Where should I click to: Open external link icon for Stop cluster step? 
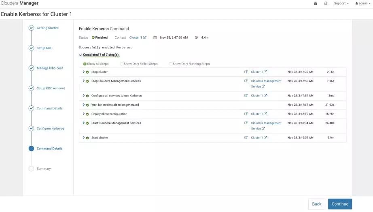point(246,72)
